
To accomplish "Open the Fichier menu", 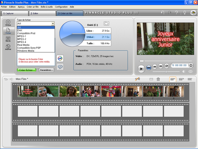I will [x=4, y=7].
